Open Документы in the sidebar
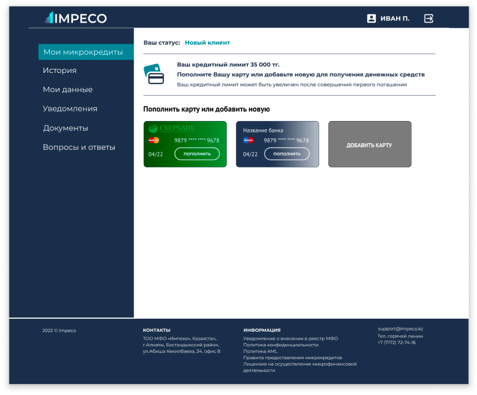 [x=65, y=128]
